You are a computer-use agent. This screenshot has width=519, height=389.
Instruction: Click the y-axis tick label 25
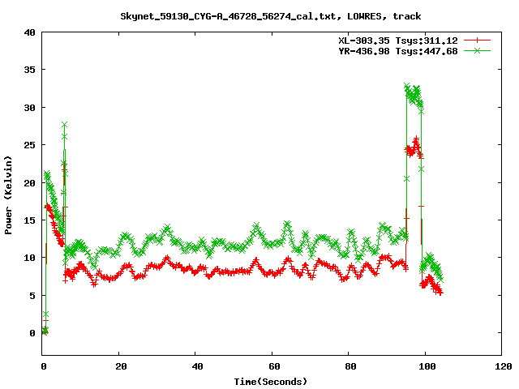[x=29, y=145]
